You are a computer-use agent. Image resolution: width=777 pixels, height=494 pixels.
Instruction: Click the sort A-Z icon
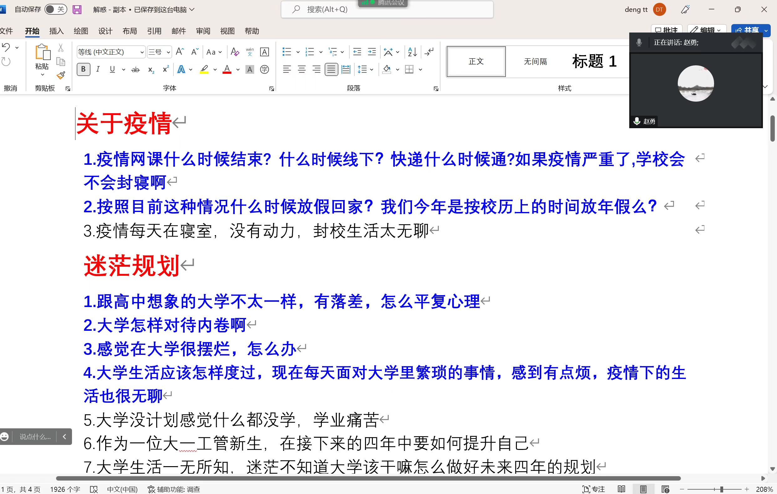click(412, 52)
